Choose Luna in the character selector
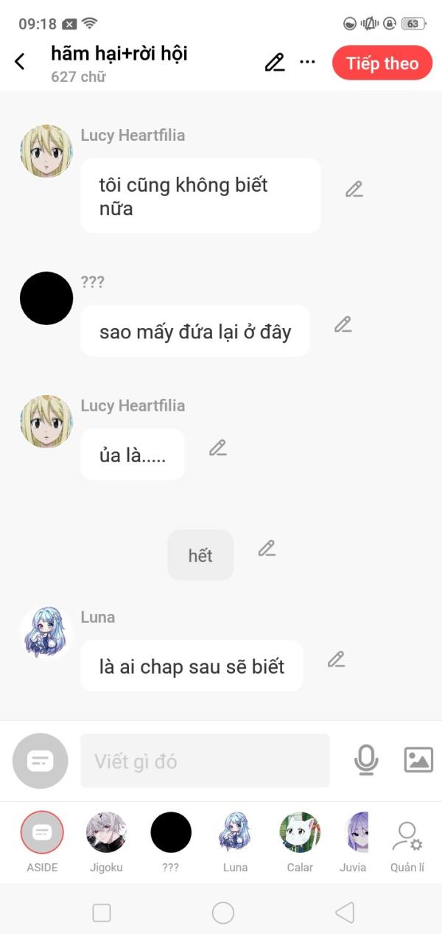Viewport: 442px width, 934px height. click(235, 843)
